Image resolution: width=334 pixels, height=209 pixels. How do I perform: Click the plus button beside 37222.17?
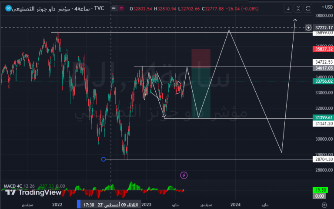tap(308, 28)
